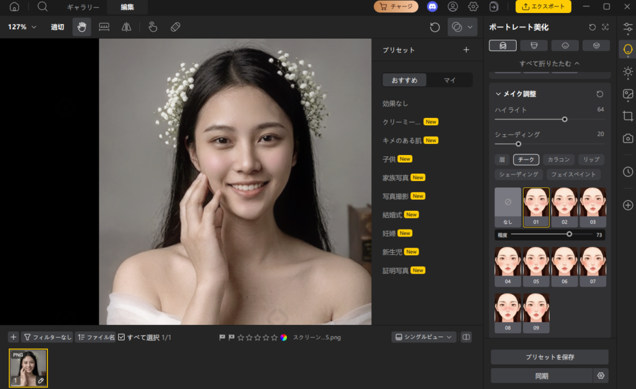Image resolution: width=636 pixels, height=389 pixels.
Task: Open the フィルターなし filter menu
Action: click(x=47, y=337)
